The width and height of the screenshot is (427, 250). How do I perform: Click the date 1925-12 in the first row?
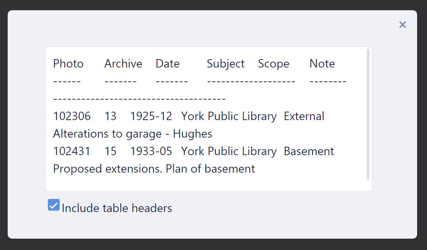point(151,116)
